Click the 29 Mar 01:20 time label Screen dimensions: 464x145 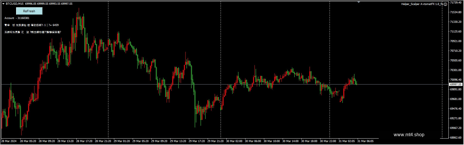pos(122,141)
